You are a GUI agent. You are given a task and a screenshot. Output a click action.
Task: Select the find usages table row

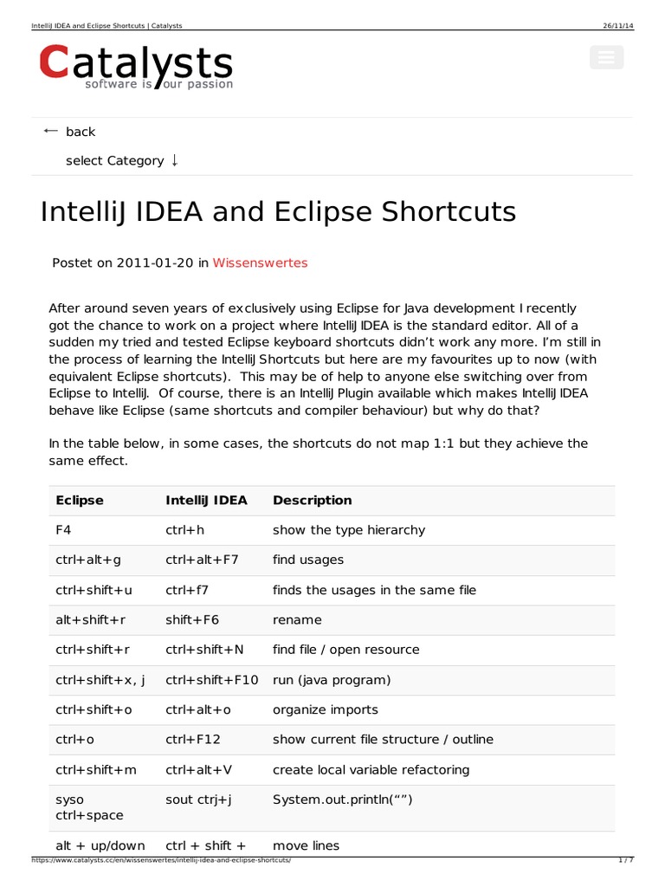click(x=332, y=560)
